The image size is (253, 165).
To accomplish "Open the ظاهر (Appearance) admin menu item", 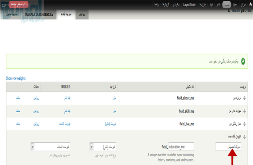I will [219, 5].
